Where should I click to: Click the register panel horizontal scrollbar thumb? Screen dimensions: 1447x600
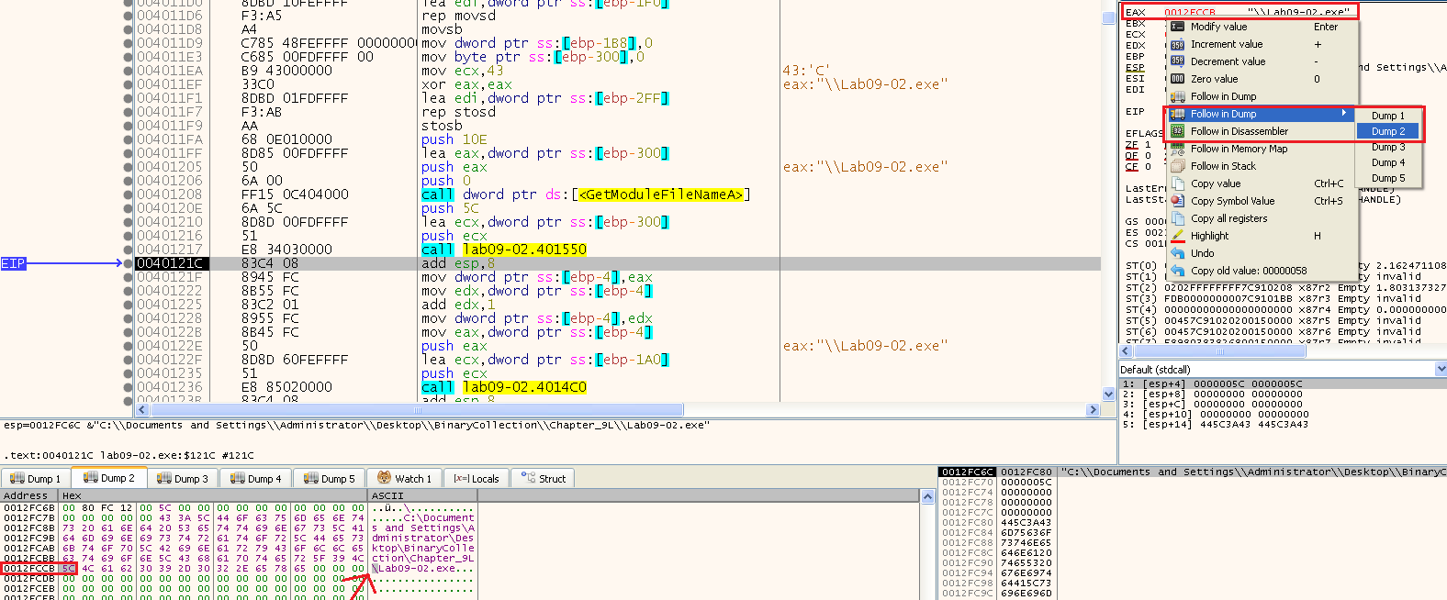click(x=1219, y=351)
